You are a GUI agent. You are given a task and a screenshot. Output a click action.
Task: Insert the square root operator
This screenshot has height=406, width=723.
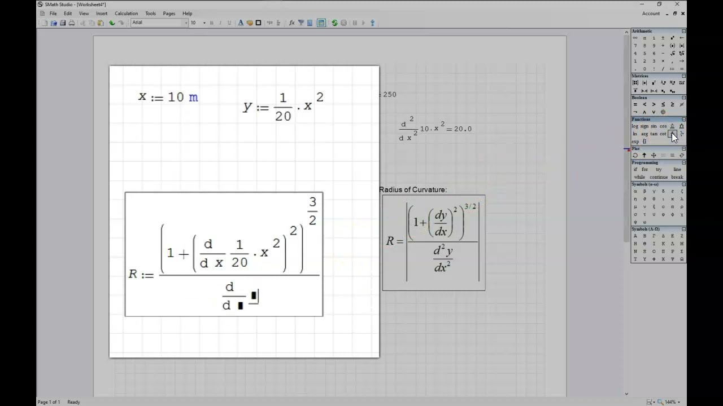[672, 54]
